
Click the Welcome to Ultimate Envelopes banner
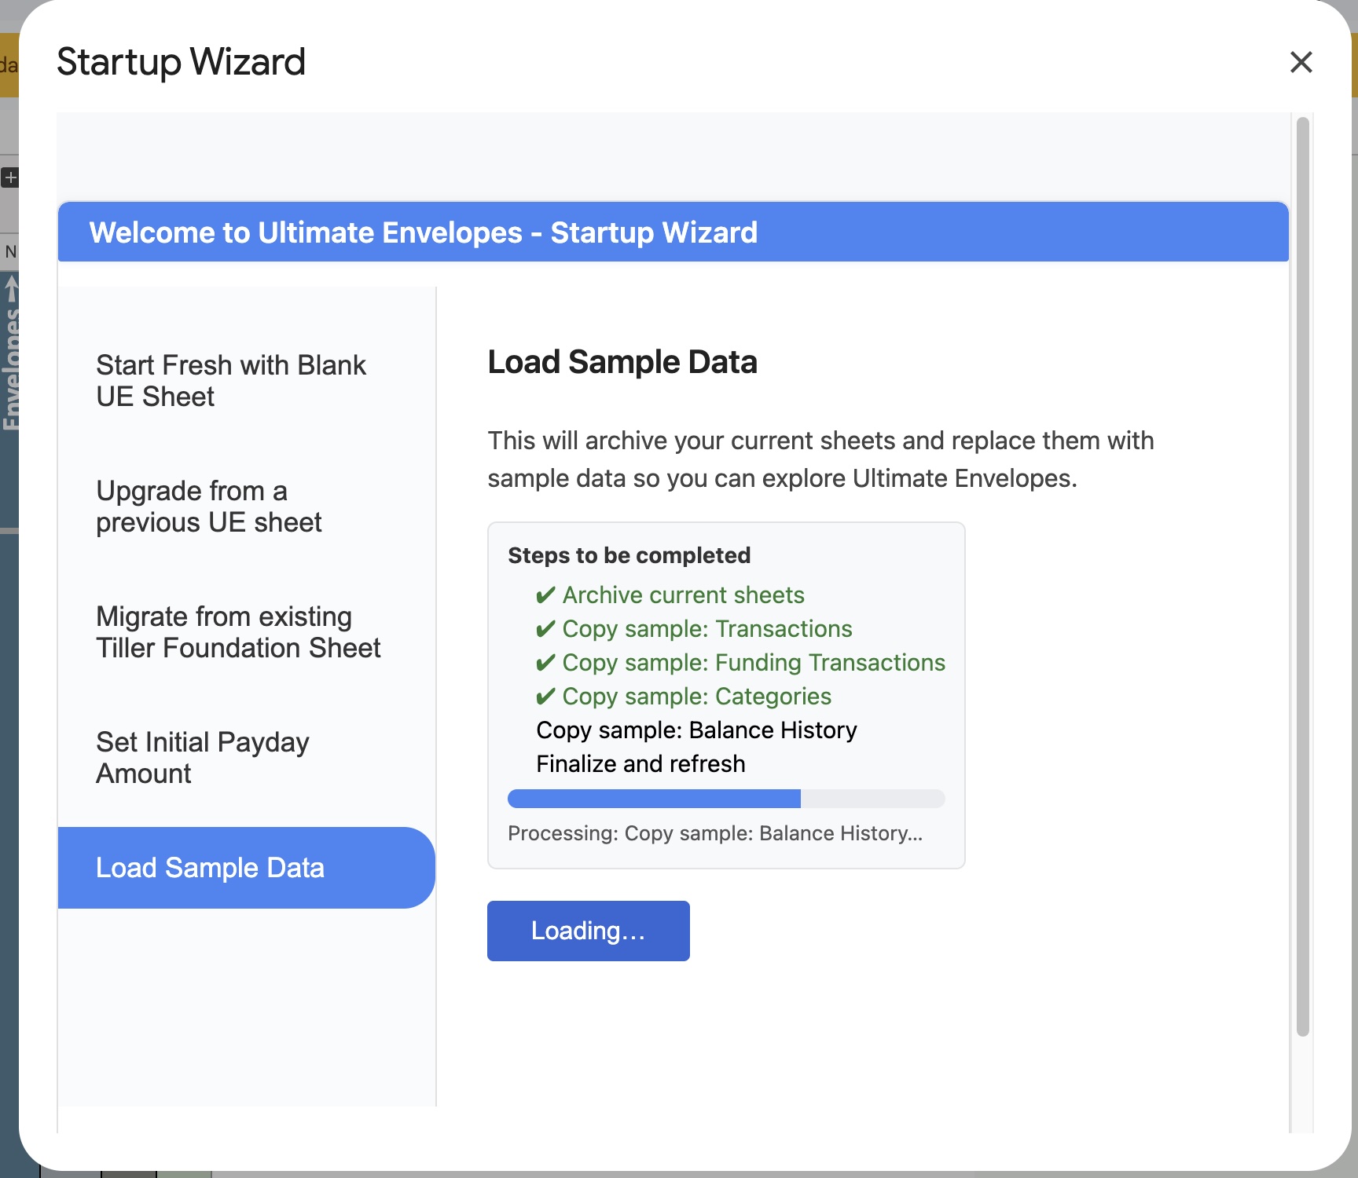click(673, 232)
